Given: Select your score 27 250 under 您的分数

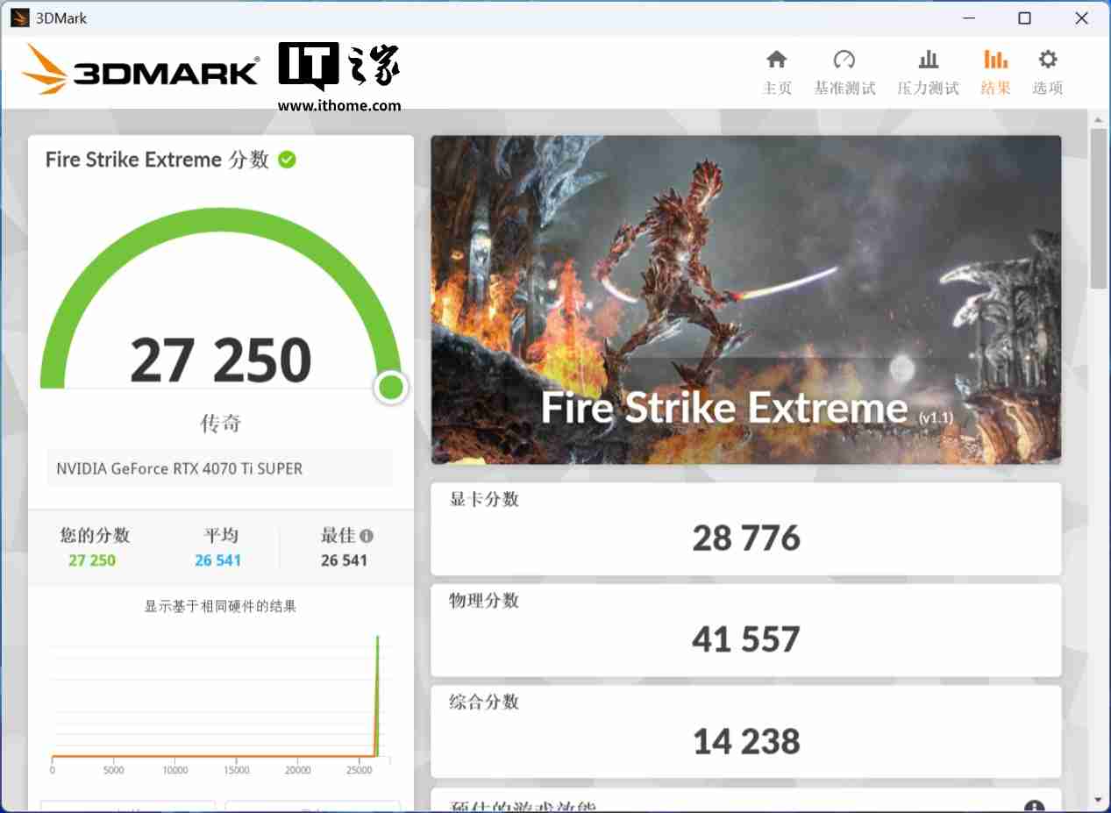Looking at the screenshot, I should tap(92, 560).
